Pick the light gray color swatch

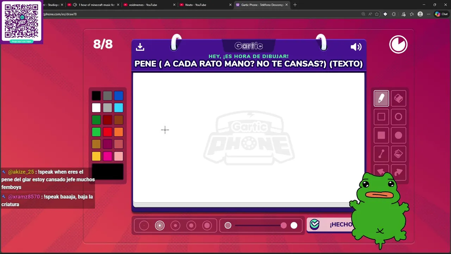pos(107,108)
